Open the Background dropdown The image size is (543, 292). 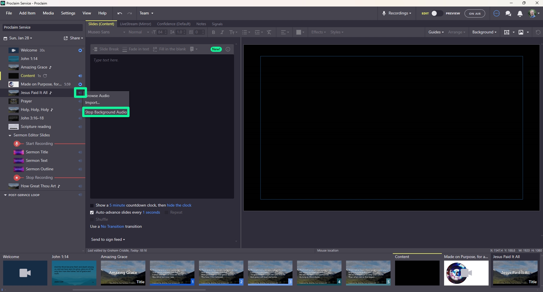point(484,32)
